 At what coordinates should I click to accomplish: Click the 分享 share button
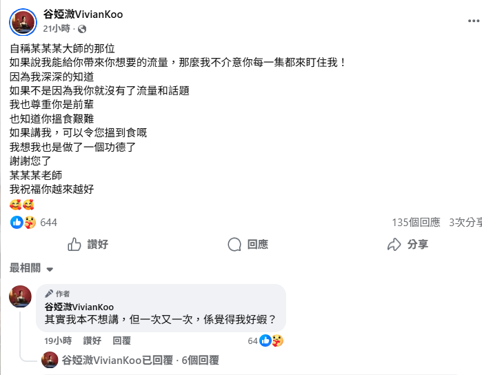pyautogui.click(x=408, y=245)
